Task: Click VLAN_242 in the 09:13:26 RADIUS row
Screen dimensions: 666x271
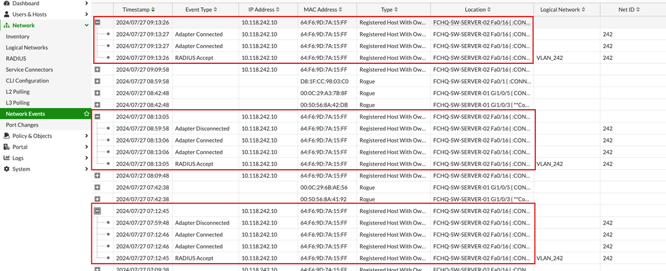Action: (549, 58)
